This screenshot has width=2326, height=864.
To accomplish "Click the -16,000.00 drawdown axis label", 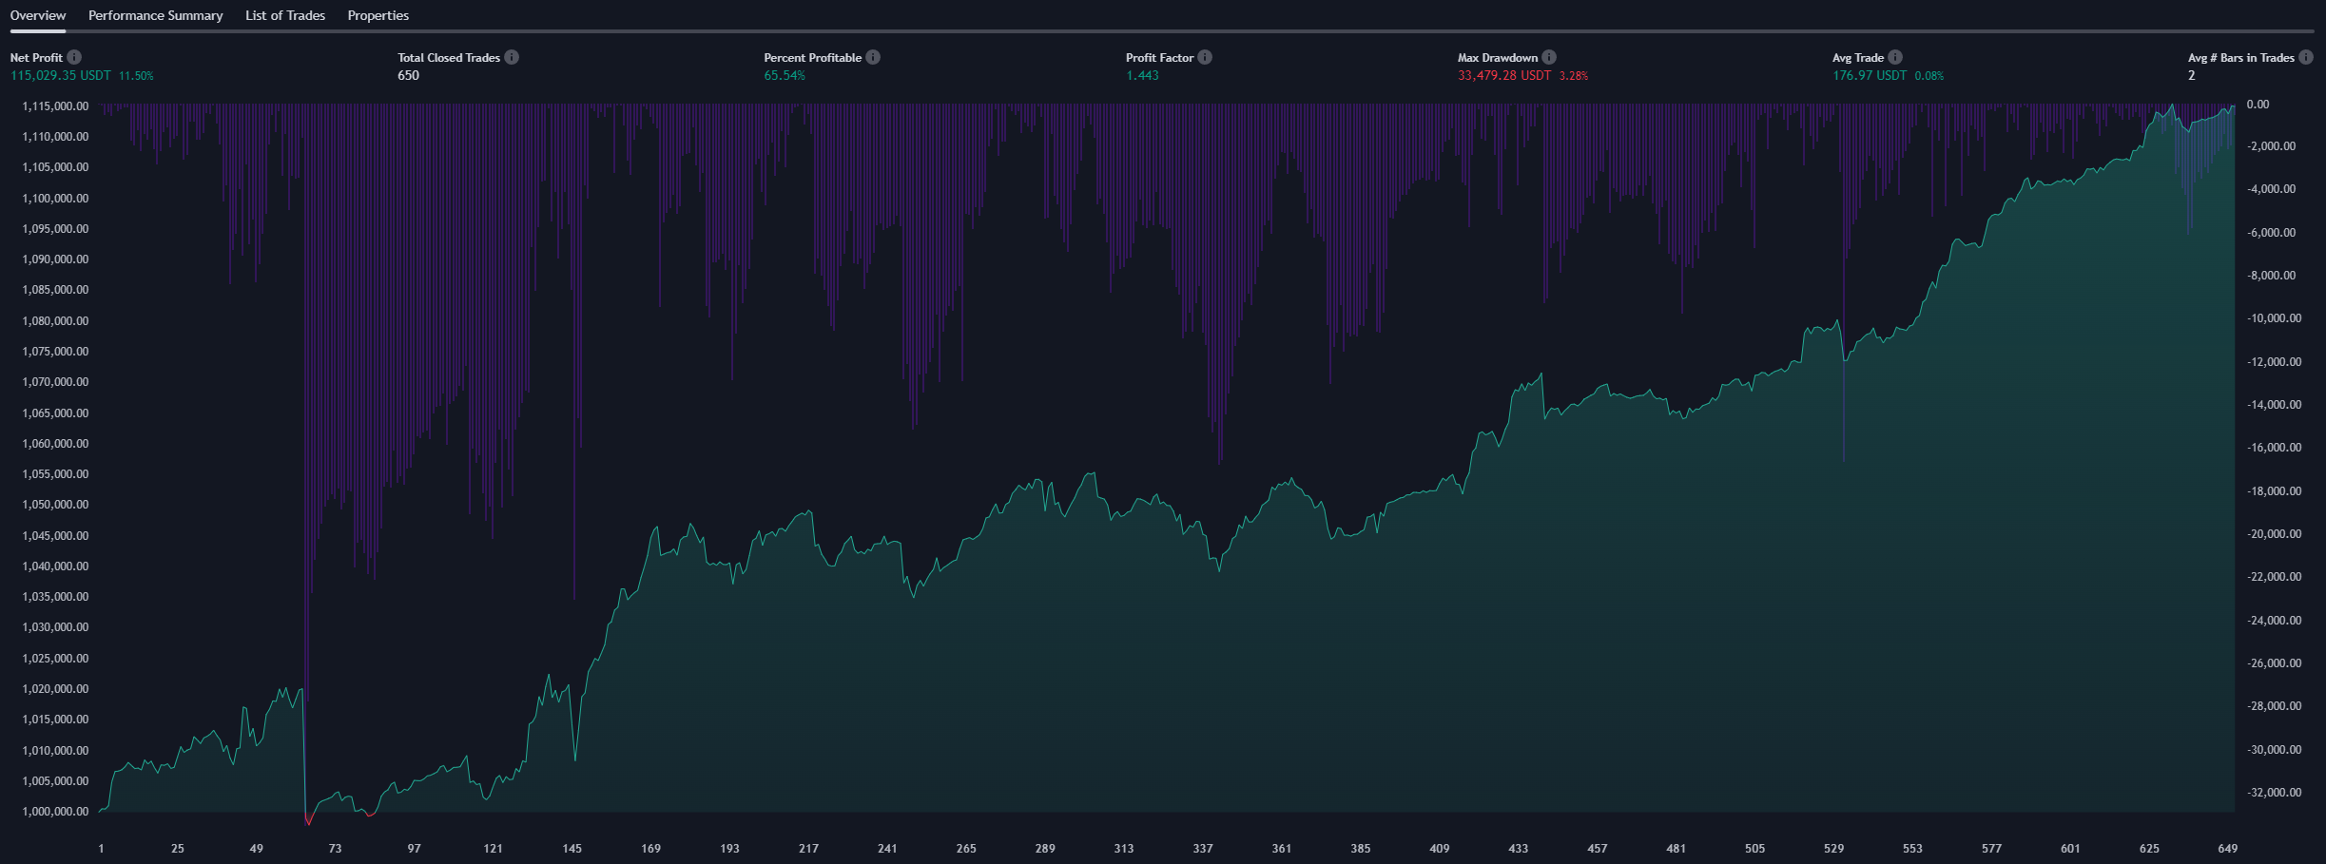I will click(2275, 447).
